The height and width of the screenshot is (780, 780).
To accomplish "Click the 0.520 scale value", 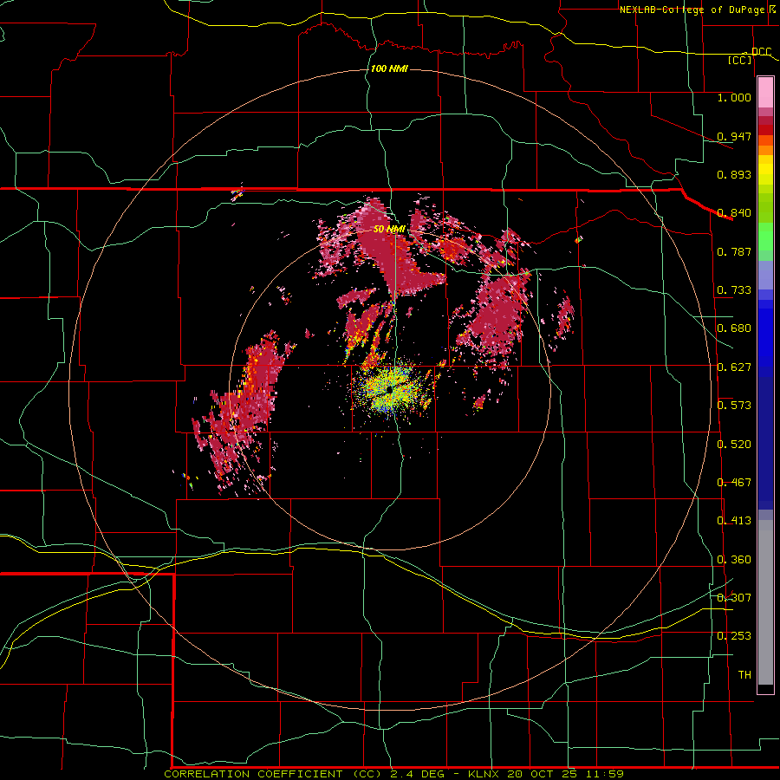I will click(x=734, y=445).
